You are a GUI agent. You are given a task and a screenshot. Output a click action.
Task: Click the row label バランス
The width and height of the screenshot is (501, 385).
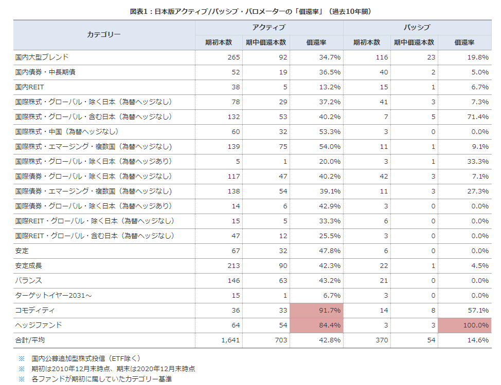click(28, 281)
